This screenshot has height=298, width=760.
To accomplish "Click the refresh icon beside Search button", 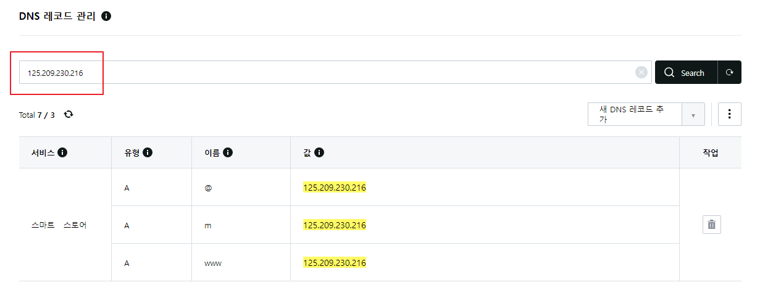I will tap(729, 72).
